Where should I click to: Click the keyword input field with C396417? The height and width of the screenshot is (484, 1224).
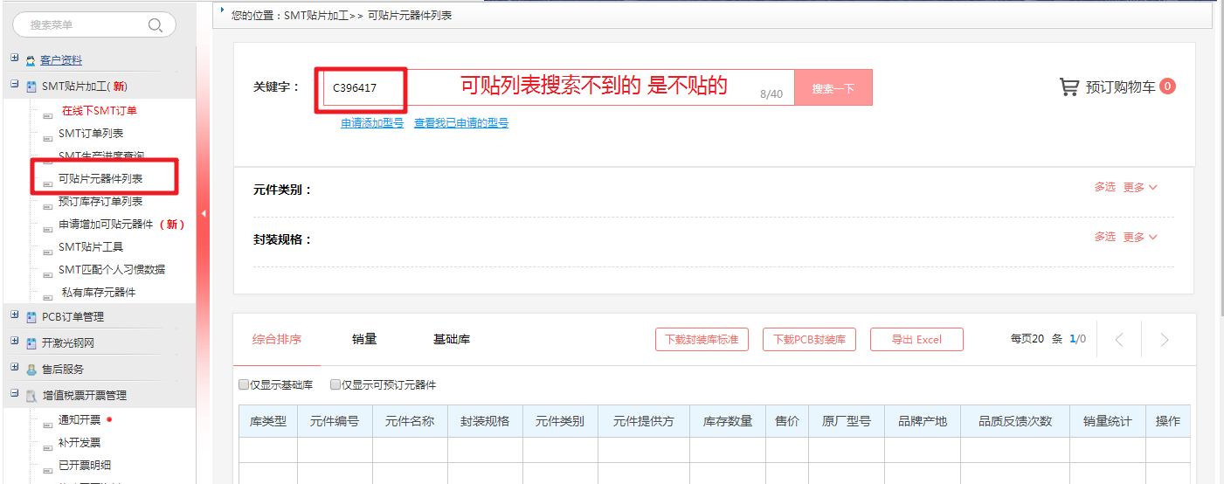(x=542, y=88)
